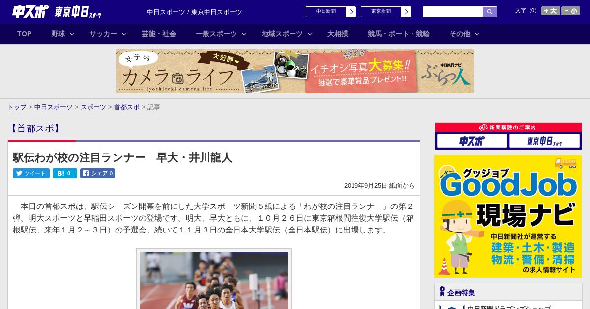Open the 大相撲 menu item
590x309 pixels.
[x=338, y=34]
